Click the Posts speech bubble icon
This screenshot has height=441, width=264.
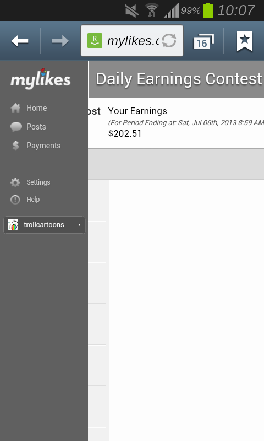point(16,127)
